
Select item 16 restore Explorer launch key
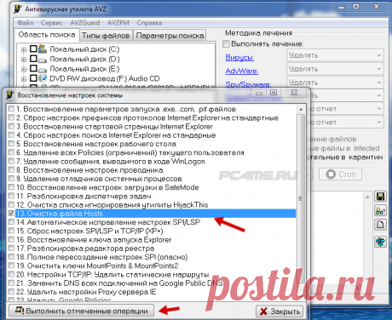click(94, 240)
